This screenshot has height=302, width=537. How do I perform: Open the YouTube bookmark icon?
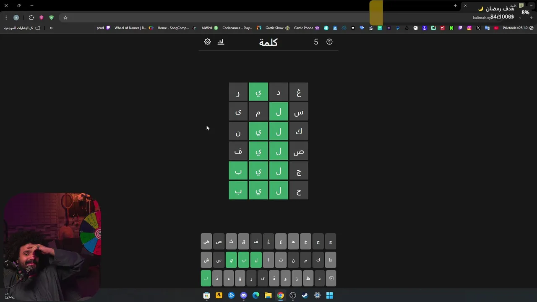(x=496, y=28)
